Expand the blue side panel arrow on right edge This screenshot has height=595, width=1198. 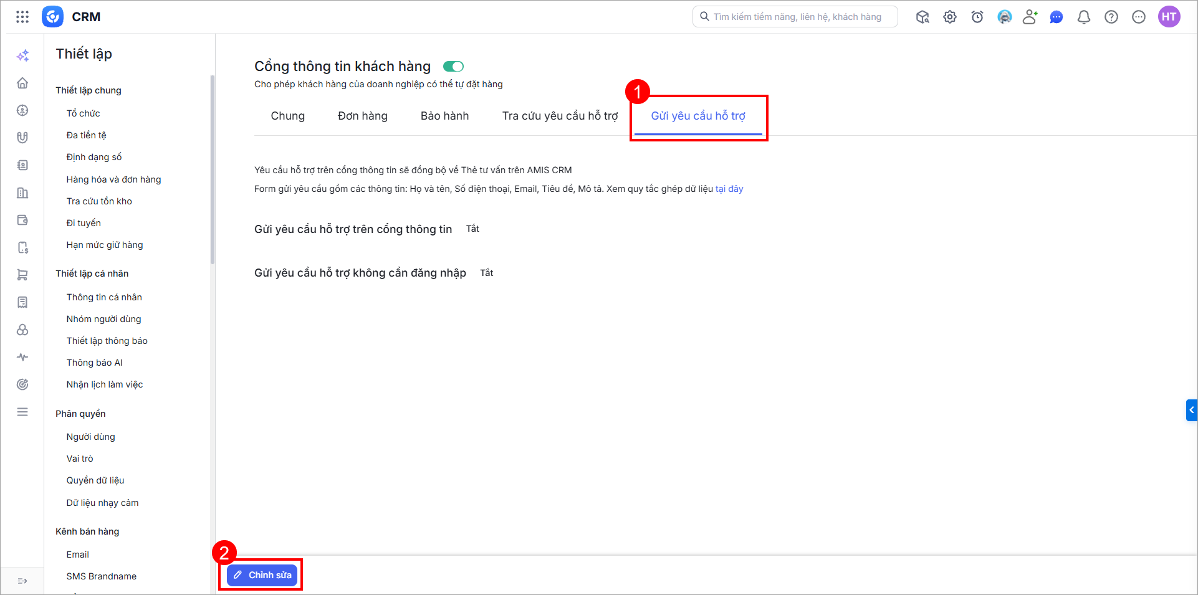1191,410
